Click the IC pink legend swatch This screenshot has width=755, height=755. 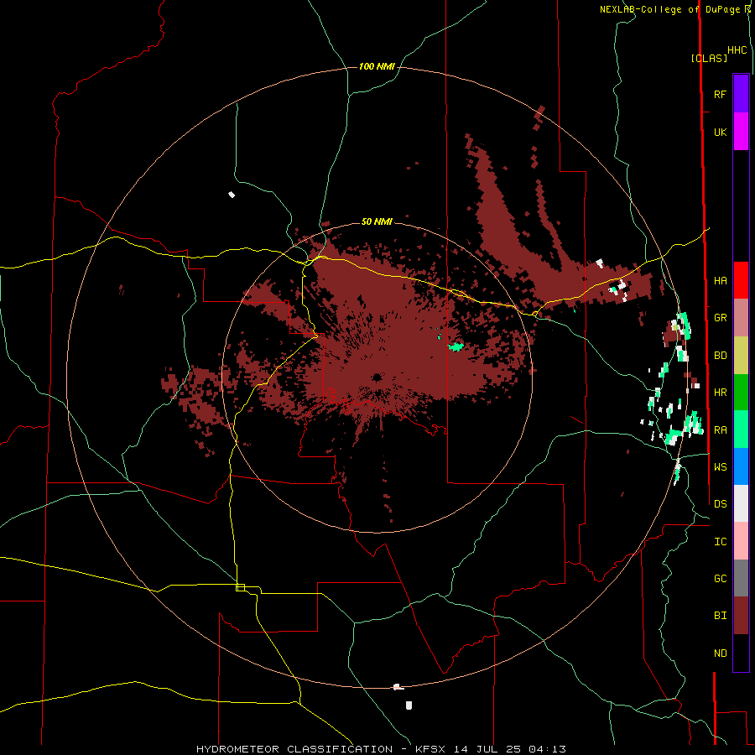pos(741,541)
